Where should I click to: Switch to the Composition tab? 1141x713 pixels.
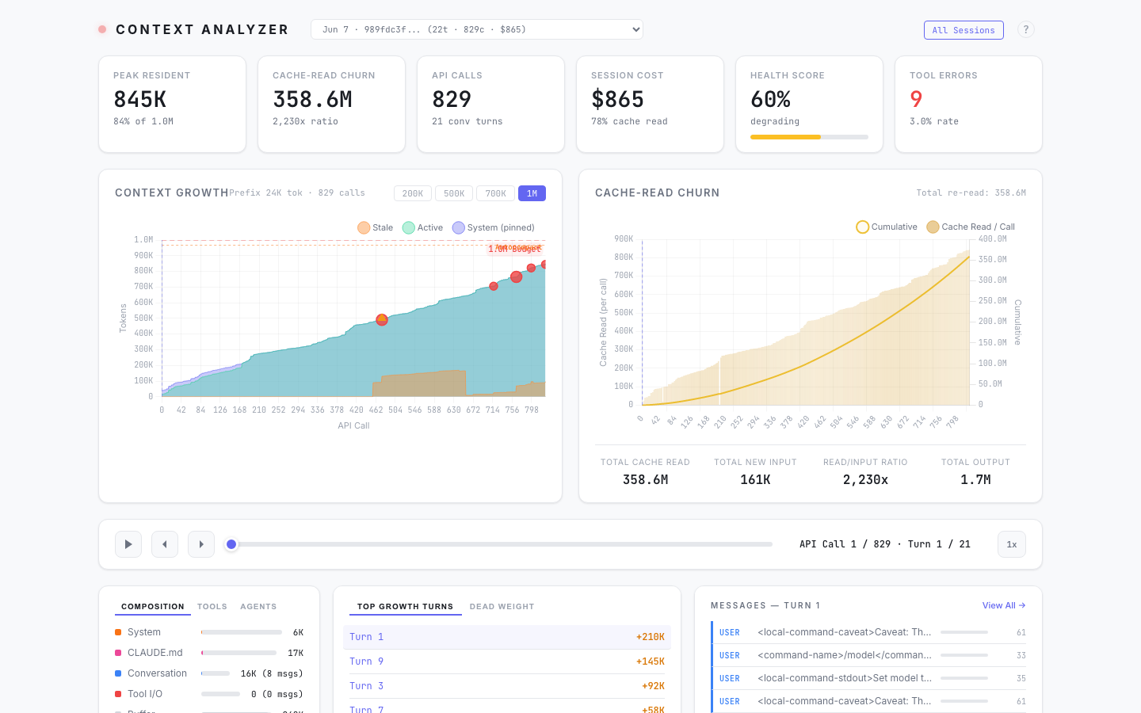[x=153, y=607]
